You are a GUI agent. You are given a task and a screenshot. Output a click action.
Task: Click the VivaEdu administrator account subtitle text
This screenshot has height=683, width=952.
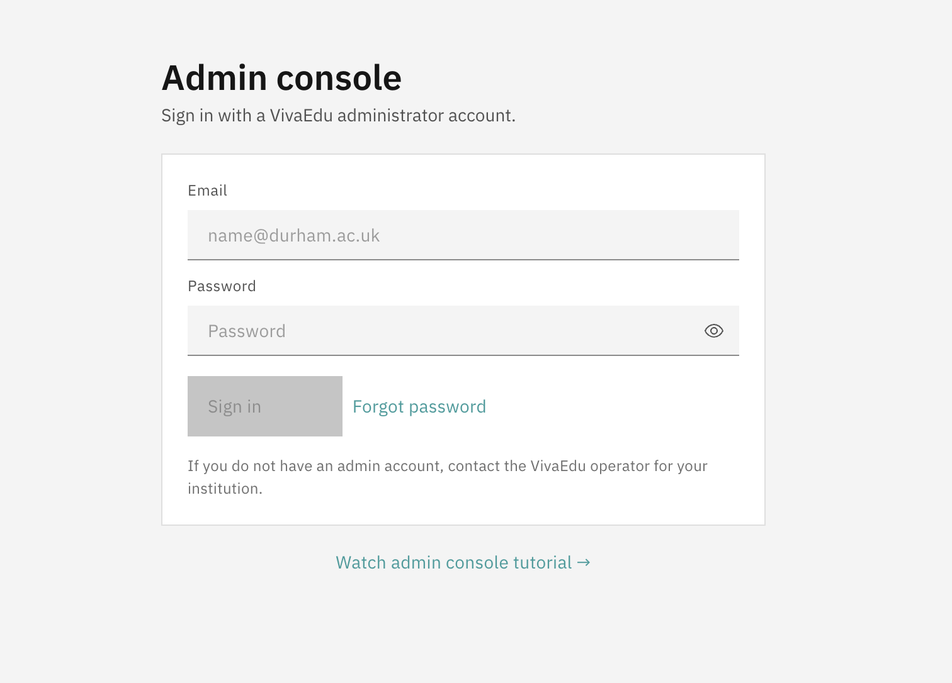click(x=338, y=116)
